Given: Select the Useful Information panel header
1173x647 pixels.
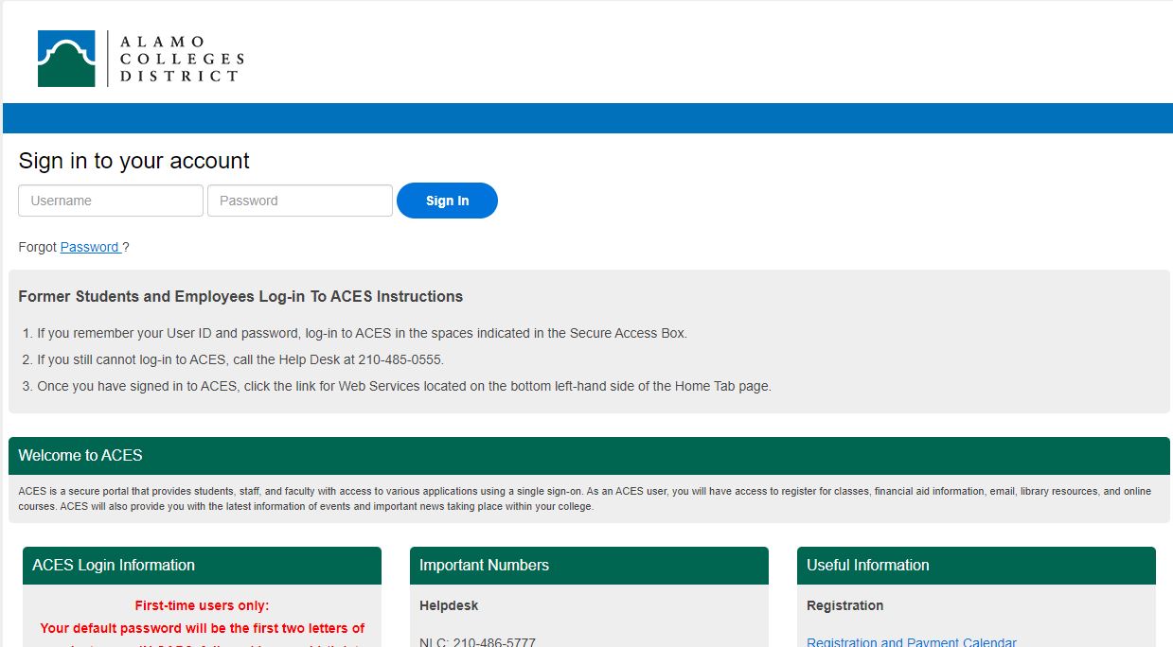Looking at the screenshot, I should [x=975, y=566].
